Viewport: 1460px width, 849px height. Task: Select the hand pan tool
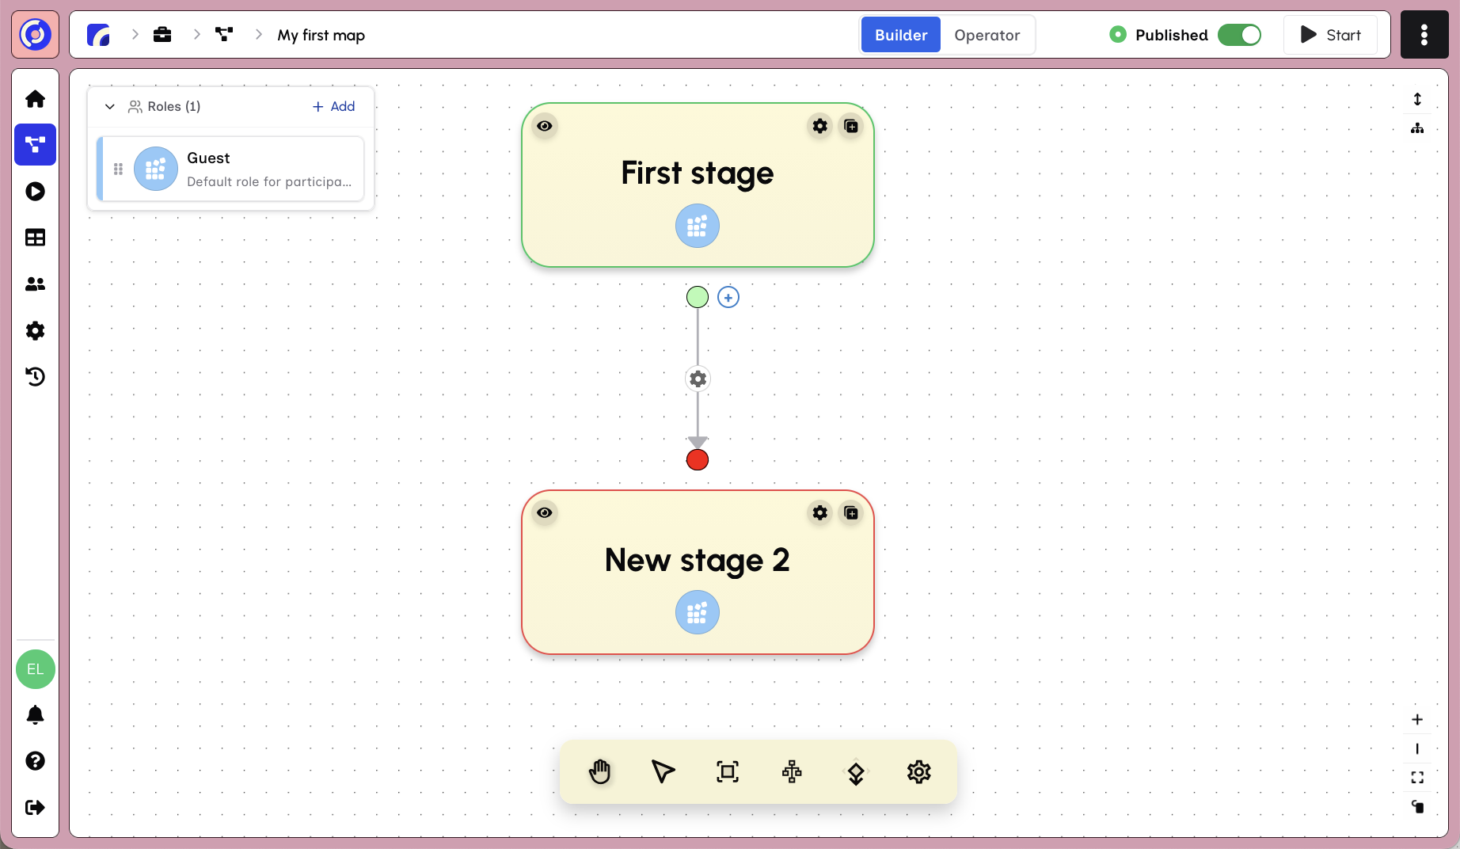point(600,771)
